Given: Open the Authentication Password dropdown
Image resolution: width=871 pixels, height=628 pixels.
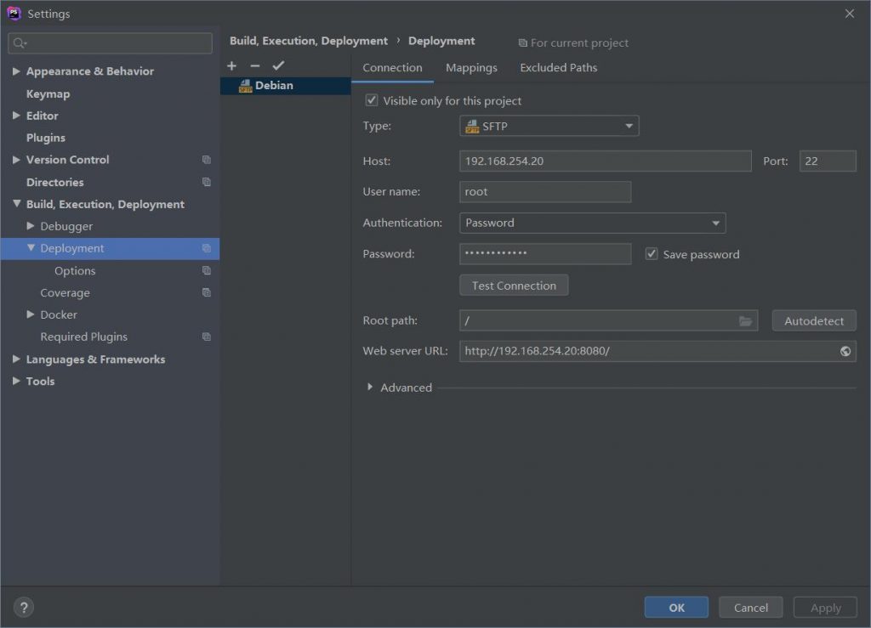Looking at the screenshot, I should pos(592,223).
